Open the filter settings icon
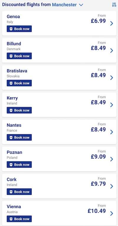118x226 pixels. click(114, 5)
